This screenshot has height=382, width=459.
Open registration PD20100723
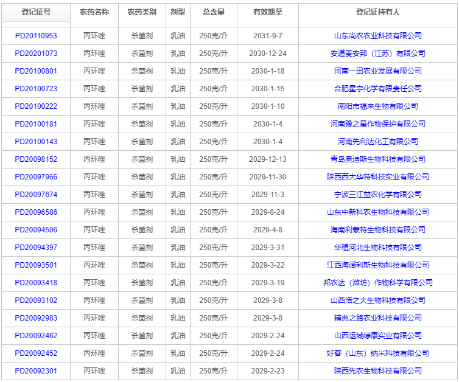pyautogui.click(x=36, y=89)
